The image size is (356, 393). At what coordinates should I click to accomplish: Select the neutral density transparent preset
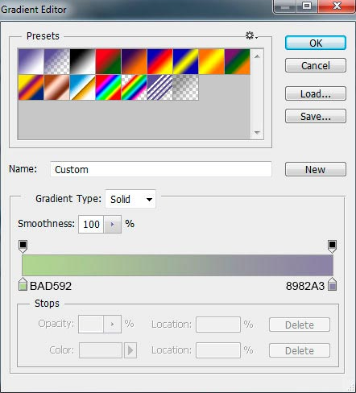click(185, 87)
